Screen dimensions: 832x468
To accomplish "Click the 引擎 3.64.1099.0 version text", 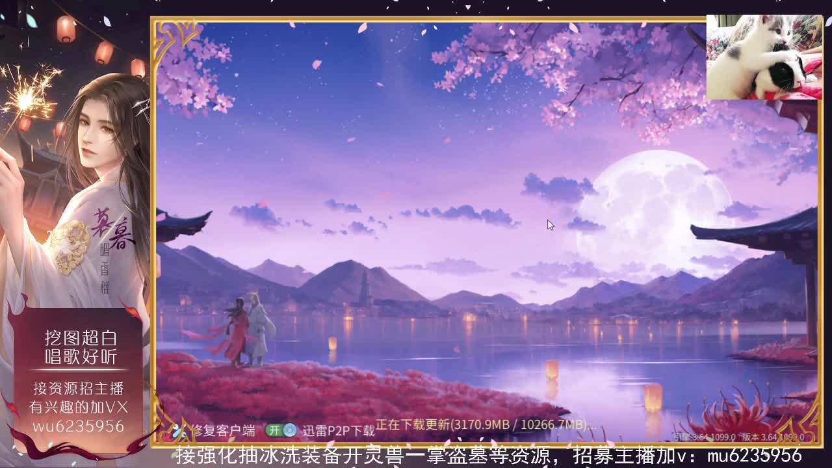I will pyautogui.click(x=704, y=437).
